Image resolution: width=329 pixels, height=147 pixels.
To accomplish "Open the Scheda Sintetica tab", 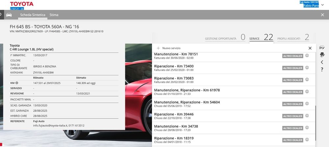I will point(33,15).
